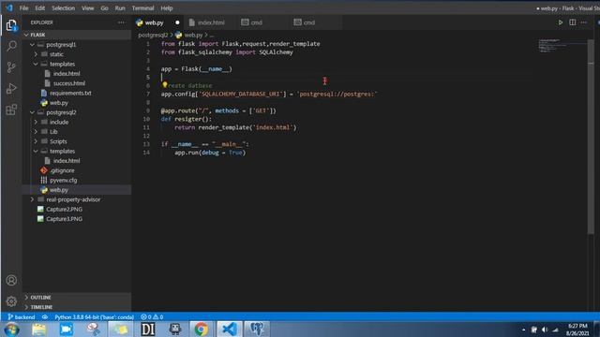
Task: Open the Edit menu
Action: tap(39, 8)
